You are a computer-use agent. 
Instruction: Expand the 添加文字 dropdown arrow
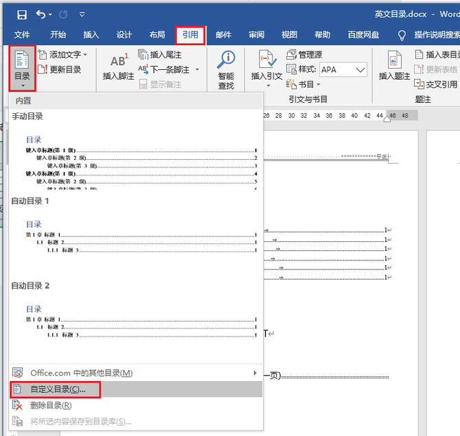(85, 55)
